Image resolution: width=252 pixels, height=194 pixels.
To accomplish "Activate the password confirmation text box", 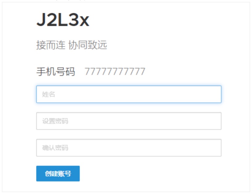I will 129,148.
